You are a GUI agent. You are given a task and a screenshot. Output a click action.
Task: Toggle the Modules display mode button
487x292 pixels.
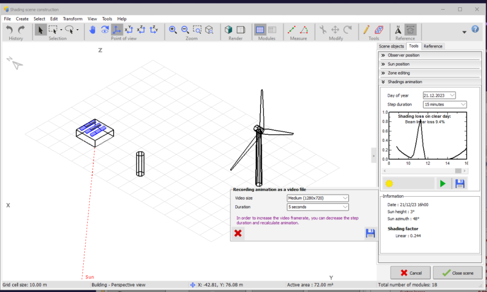point(260,30)
